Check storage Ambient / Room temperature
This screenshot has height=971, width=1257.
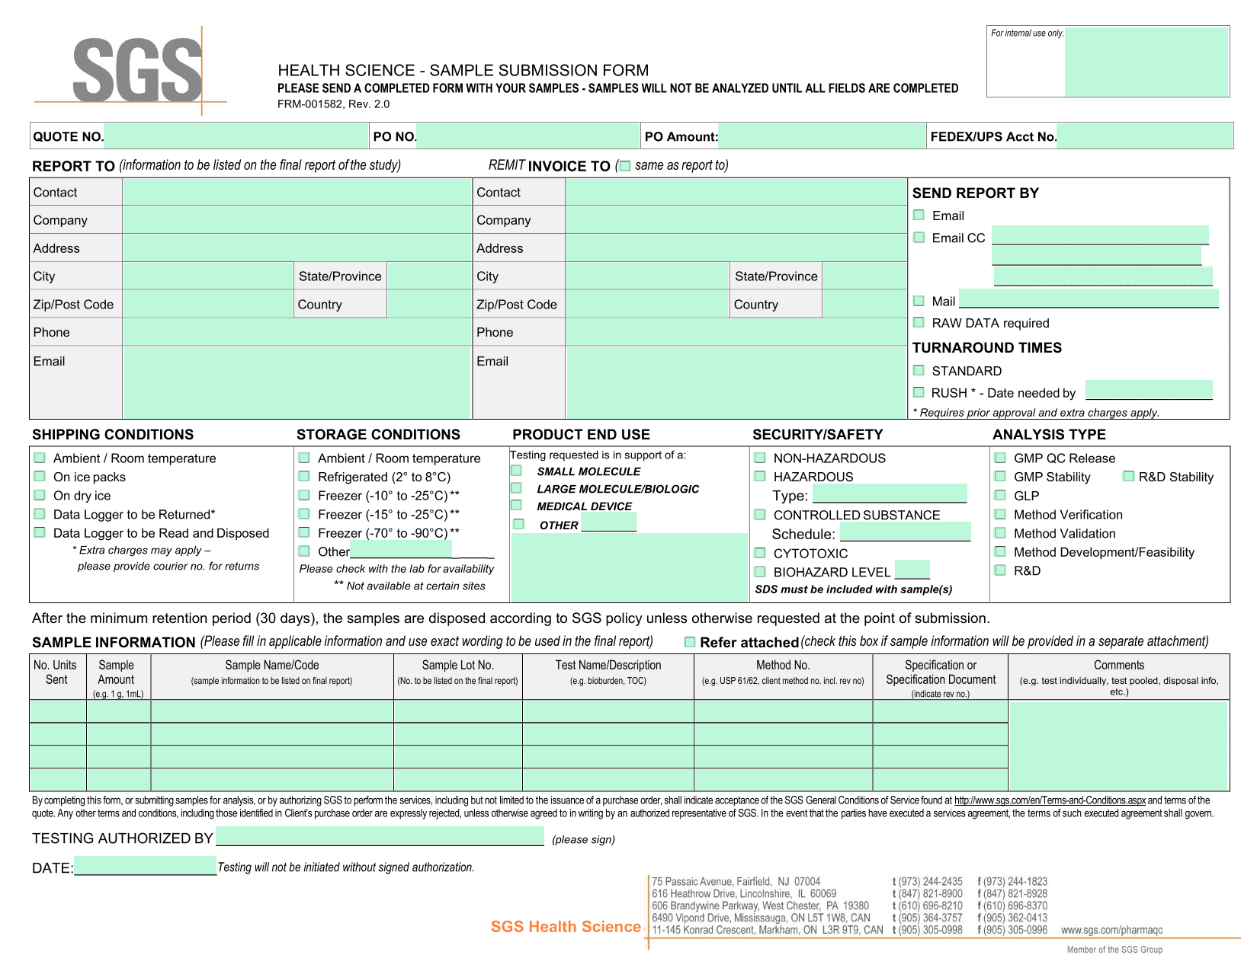(x=304, y=458)
